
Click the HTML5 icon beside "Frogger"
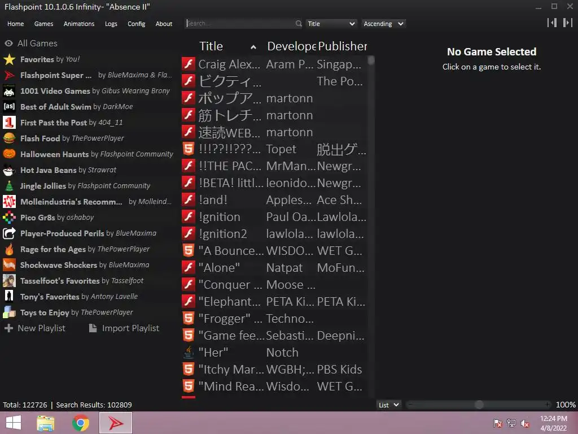point(189,319)
